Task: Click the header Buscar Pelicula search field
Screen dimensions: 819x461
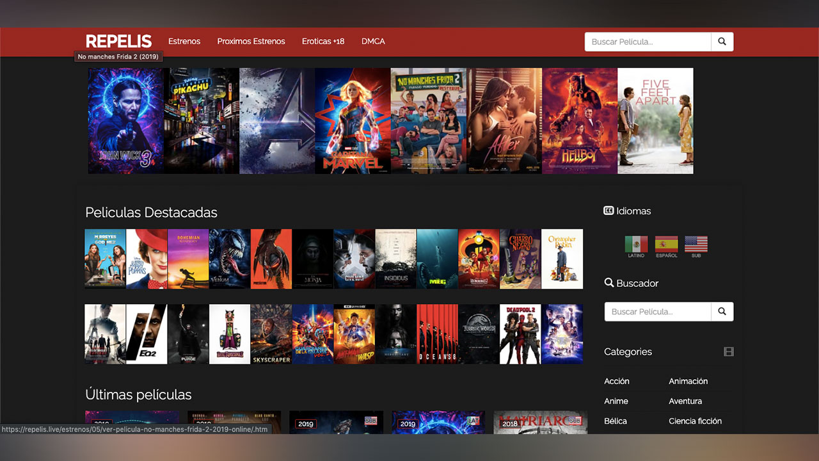Action: pyautogui.click(x=648, y=42)
